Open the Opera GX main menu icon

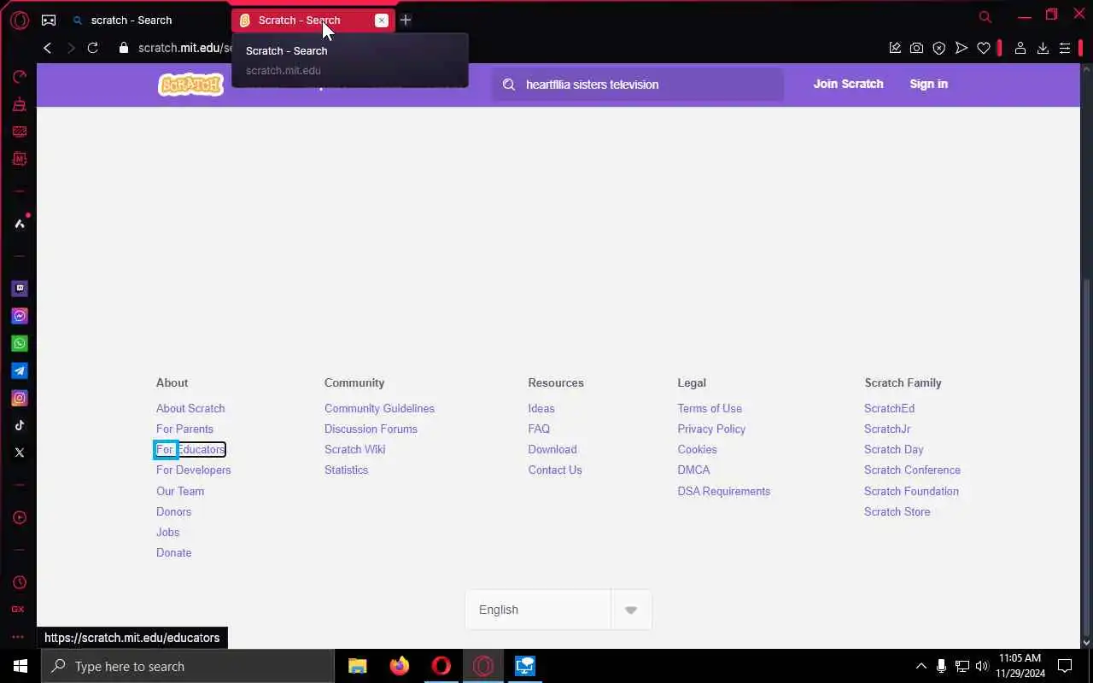[x=19, y=20]
